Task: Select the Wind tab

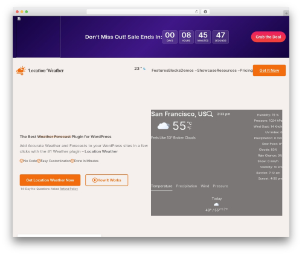Action: 205,186
